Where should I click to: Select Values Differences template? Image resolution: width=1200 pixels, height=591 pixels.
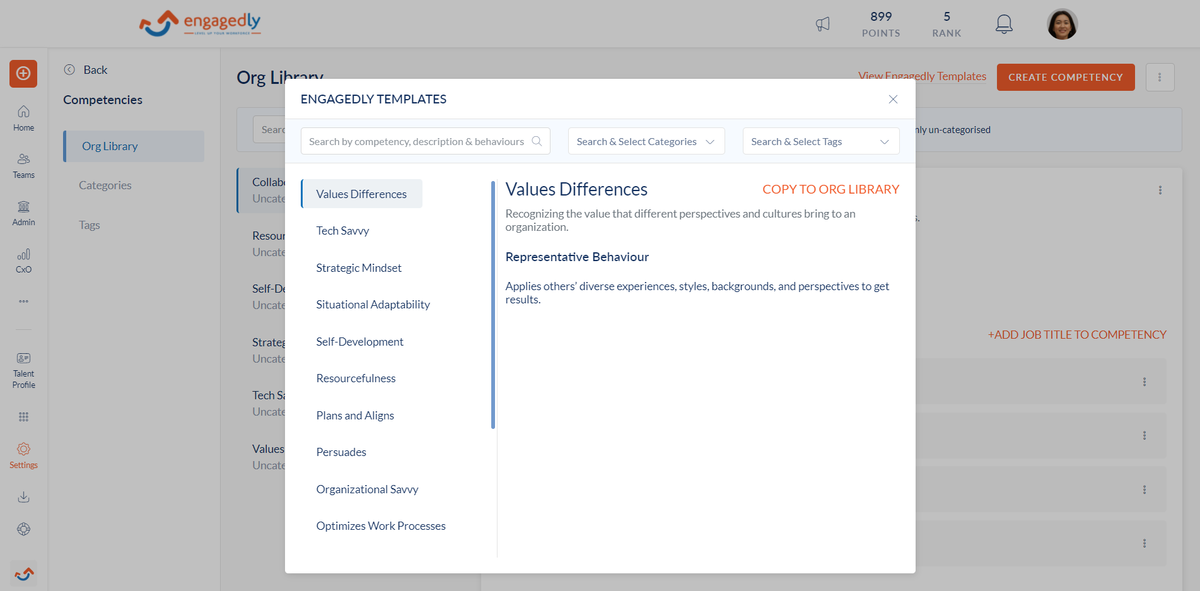click(x=361, y=194)
